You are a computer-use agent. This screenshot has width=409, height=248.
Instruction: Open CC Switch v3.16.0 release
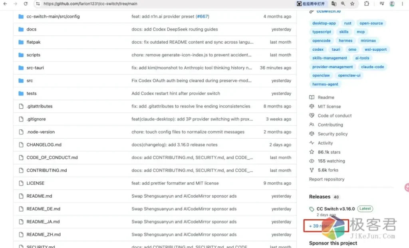click(x=336, y=208)
